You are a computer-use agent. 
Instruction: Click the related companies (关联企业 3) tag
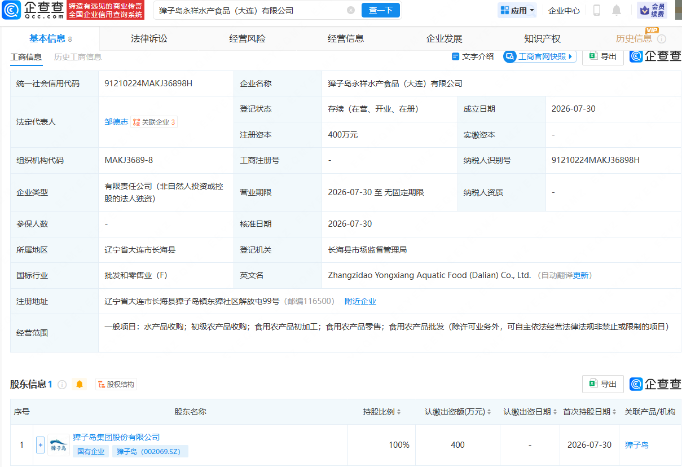(x=154, y=122)
